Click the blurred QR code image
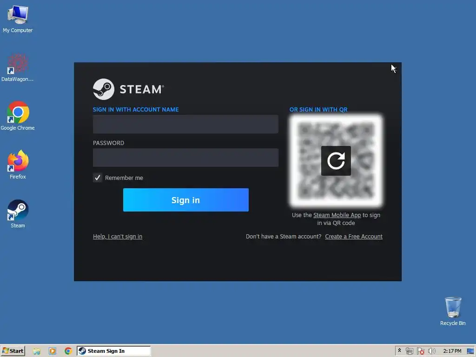476x357 pixels. click(x=336, y=160)
